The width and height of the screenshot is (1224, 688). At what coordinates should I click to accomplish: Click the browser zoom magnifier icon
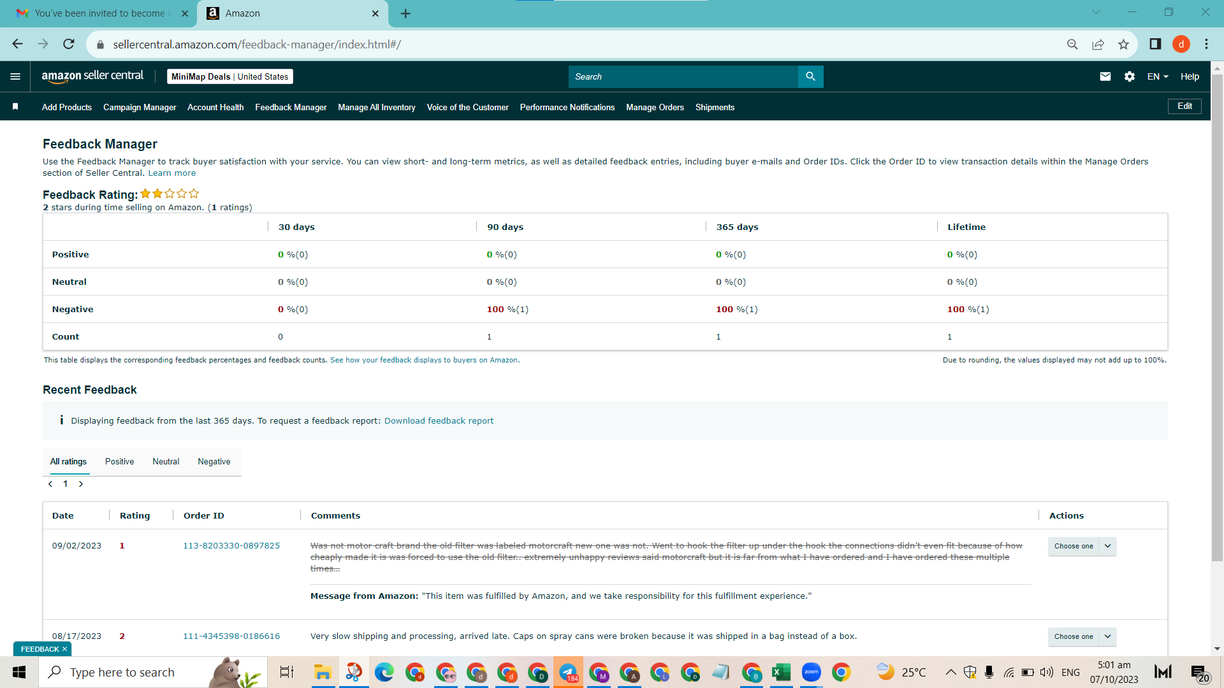coord(1072,44)
